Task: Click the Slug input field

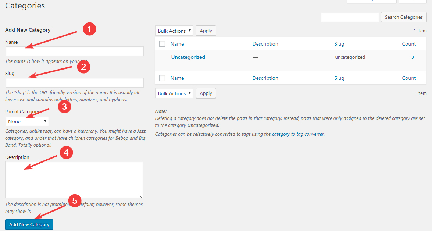Action: (74, 82)
